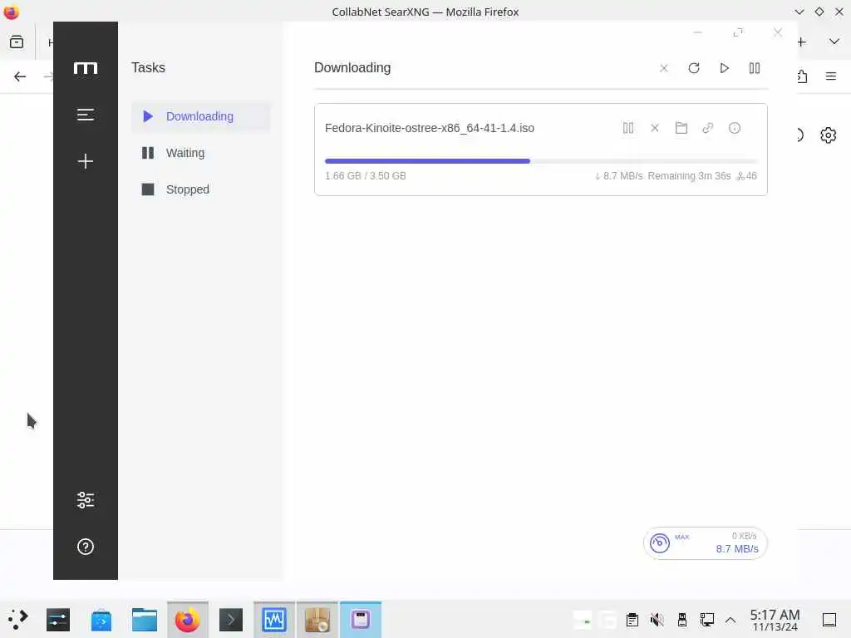Open Dolphin file manager from taskbar

click(145, 620)
